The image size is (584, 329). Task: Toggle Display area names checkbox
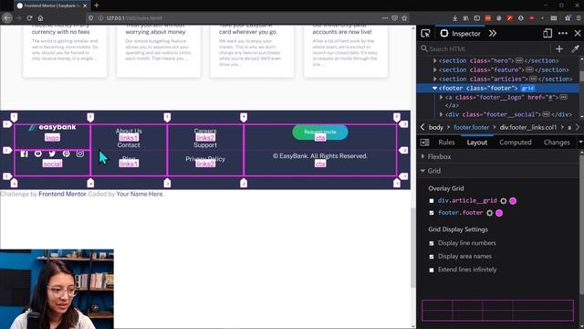(432, 257)
